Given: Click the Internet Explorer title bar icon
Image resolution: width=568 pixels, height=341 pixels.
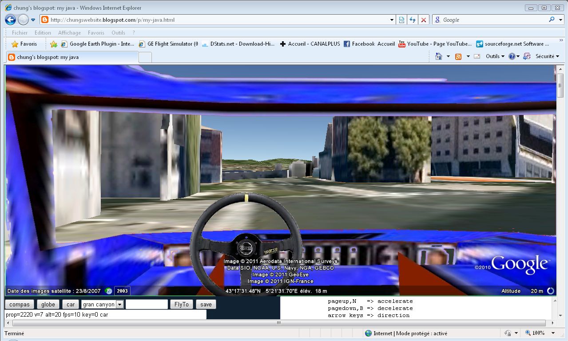Looking at the screenshot, I should tap(8, 7).
